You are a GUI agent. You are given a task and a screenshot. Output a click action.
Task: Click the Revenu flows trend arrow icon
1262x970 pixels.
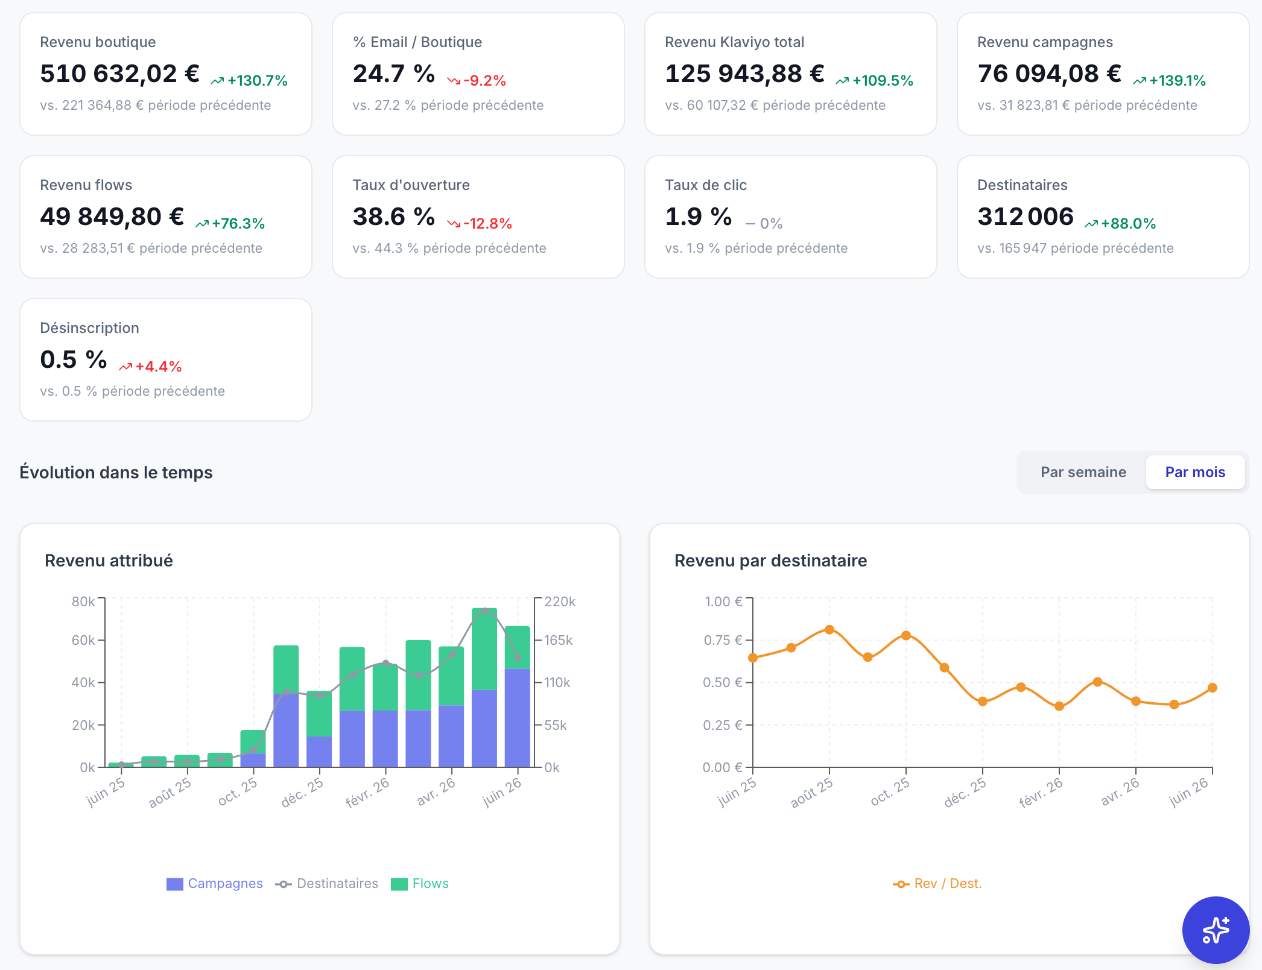[202, 224]
